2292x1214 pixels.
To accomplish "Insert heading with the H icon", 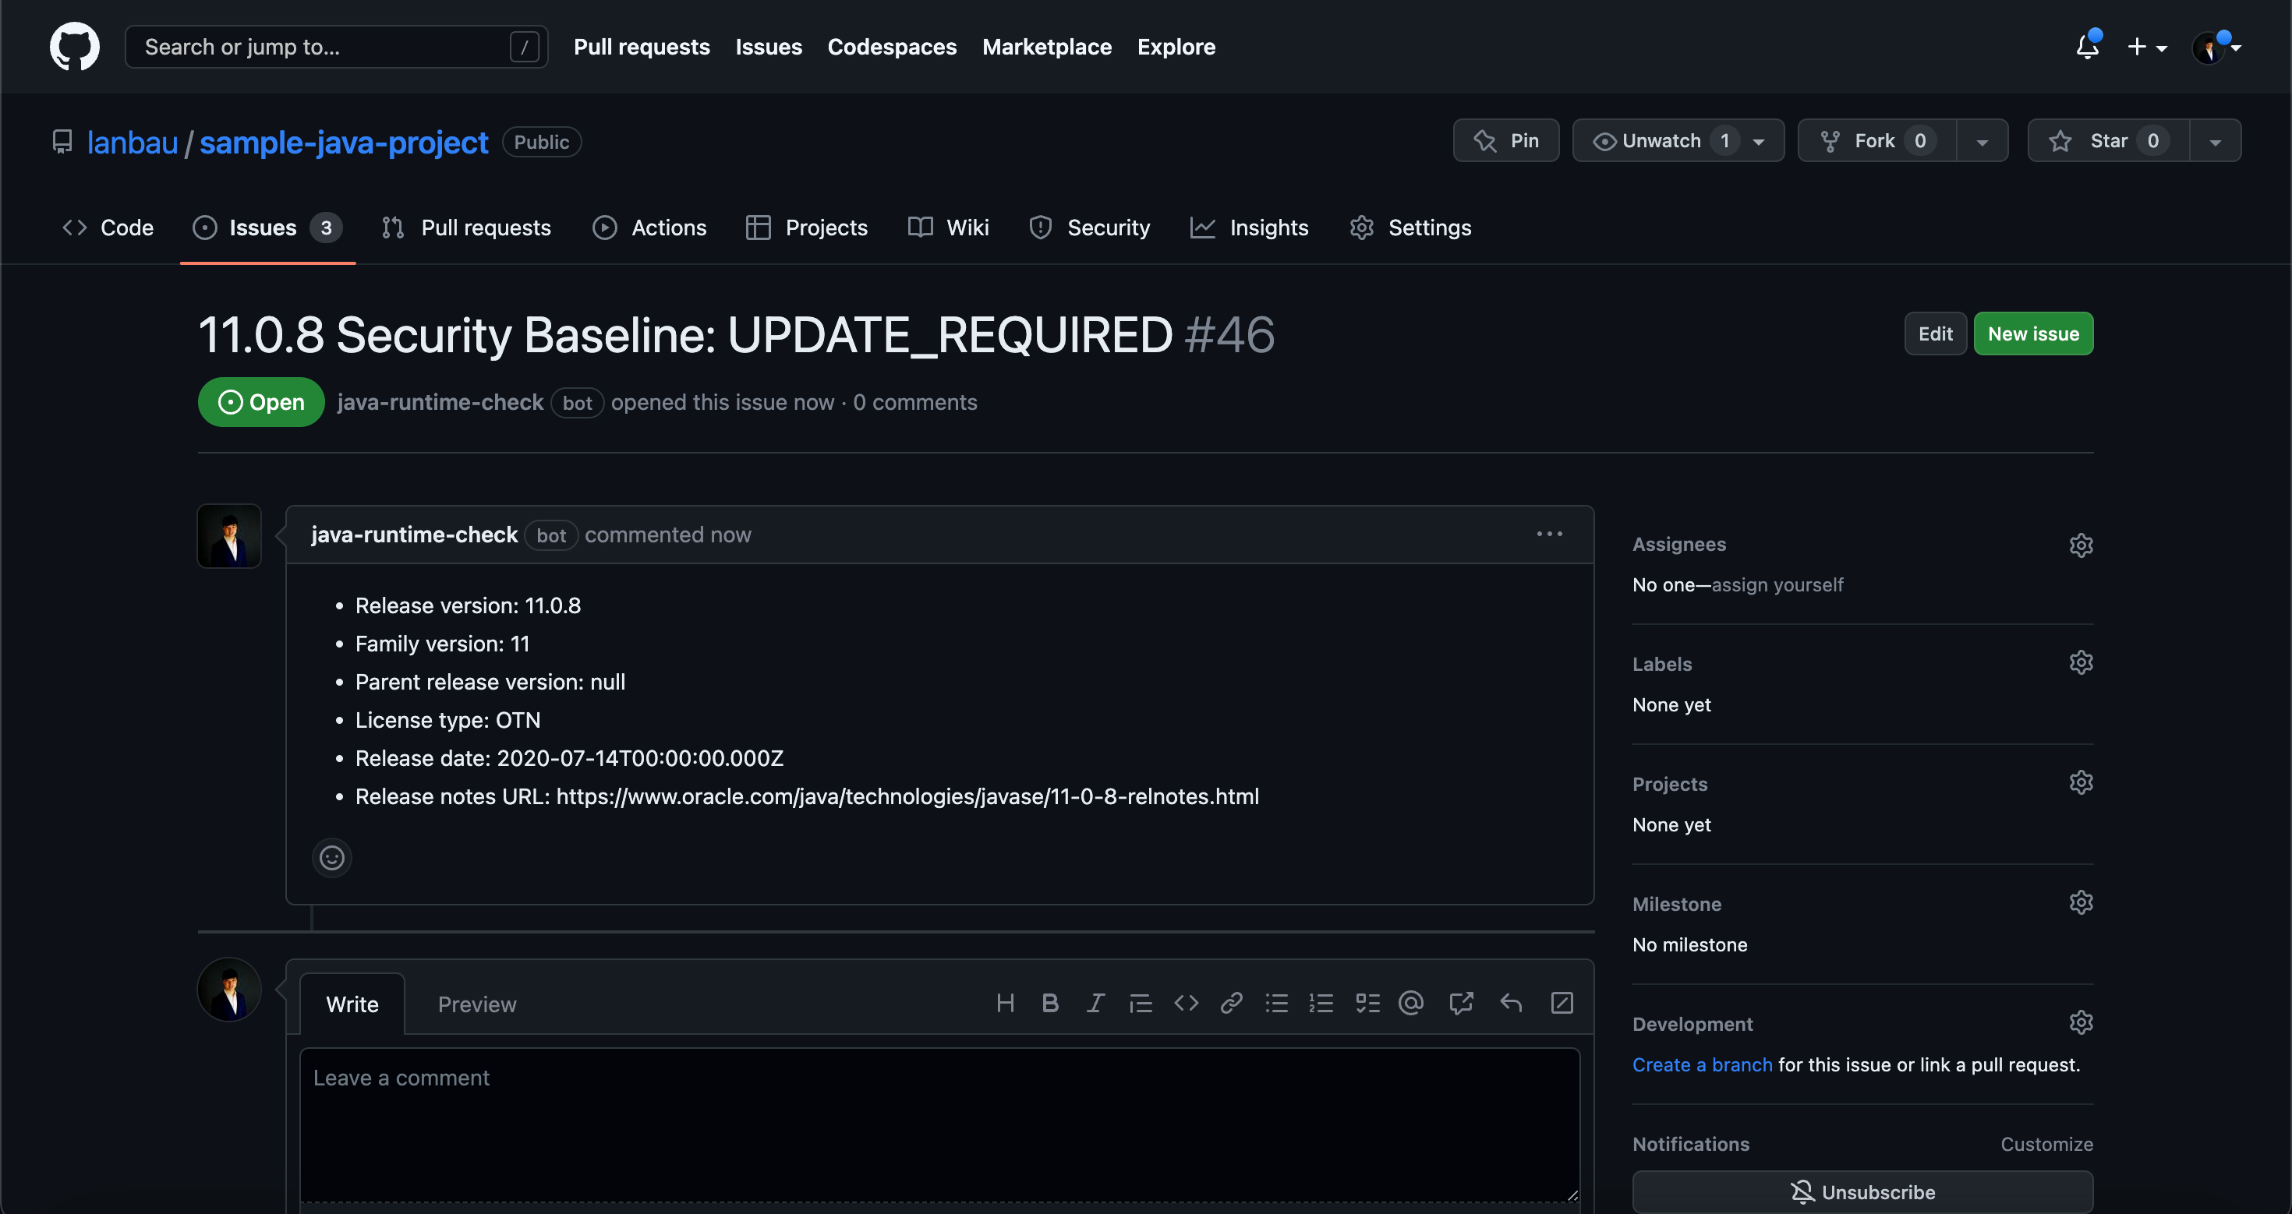I will [x=1006, y=1003].
